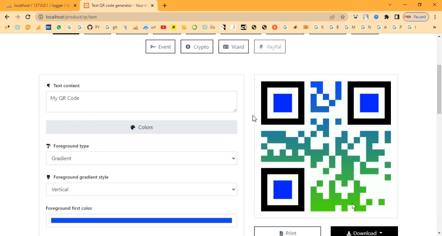
Task: Click the Paused profile button
Action: pyautogui.click(x=416, y=17)
